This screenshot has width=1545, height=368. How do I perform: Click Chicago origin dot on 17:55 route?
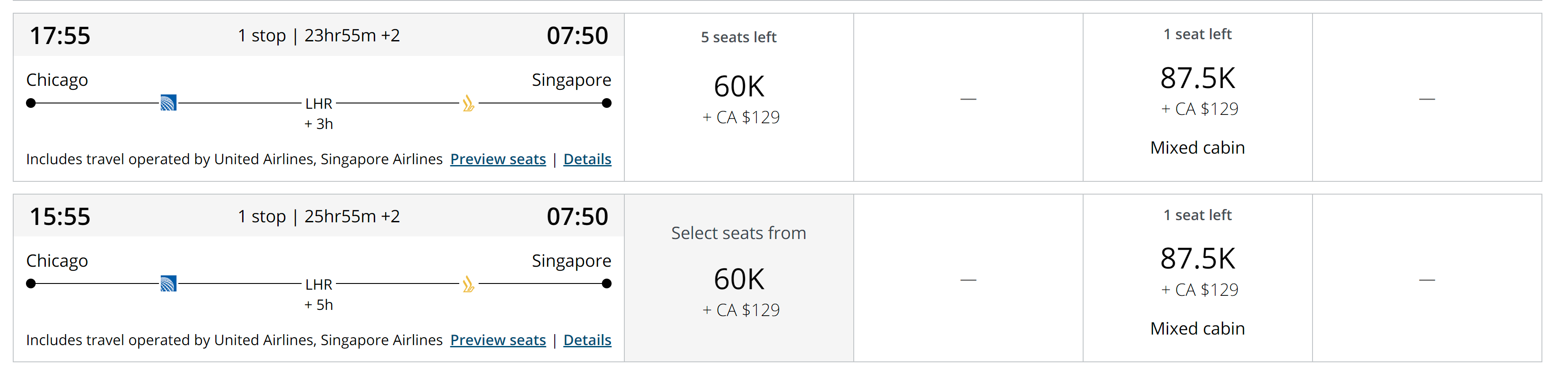[31, 103]
